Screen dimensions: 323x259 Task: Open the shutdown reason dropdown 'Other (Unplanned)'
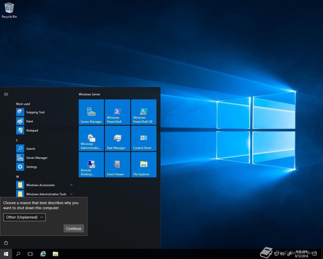tap(24, 217)
